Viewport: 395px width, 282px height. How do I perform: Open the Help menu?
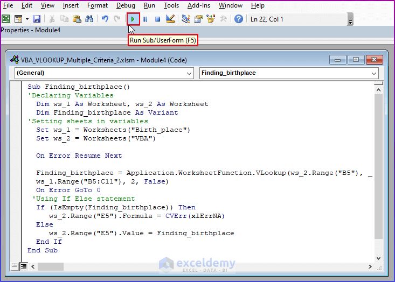pyautogui.click(x=258, y=5)
